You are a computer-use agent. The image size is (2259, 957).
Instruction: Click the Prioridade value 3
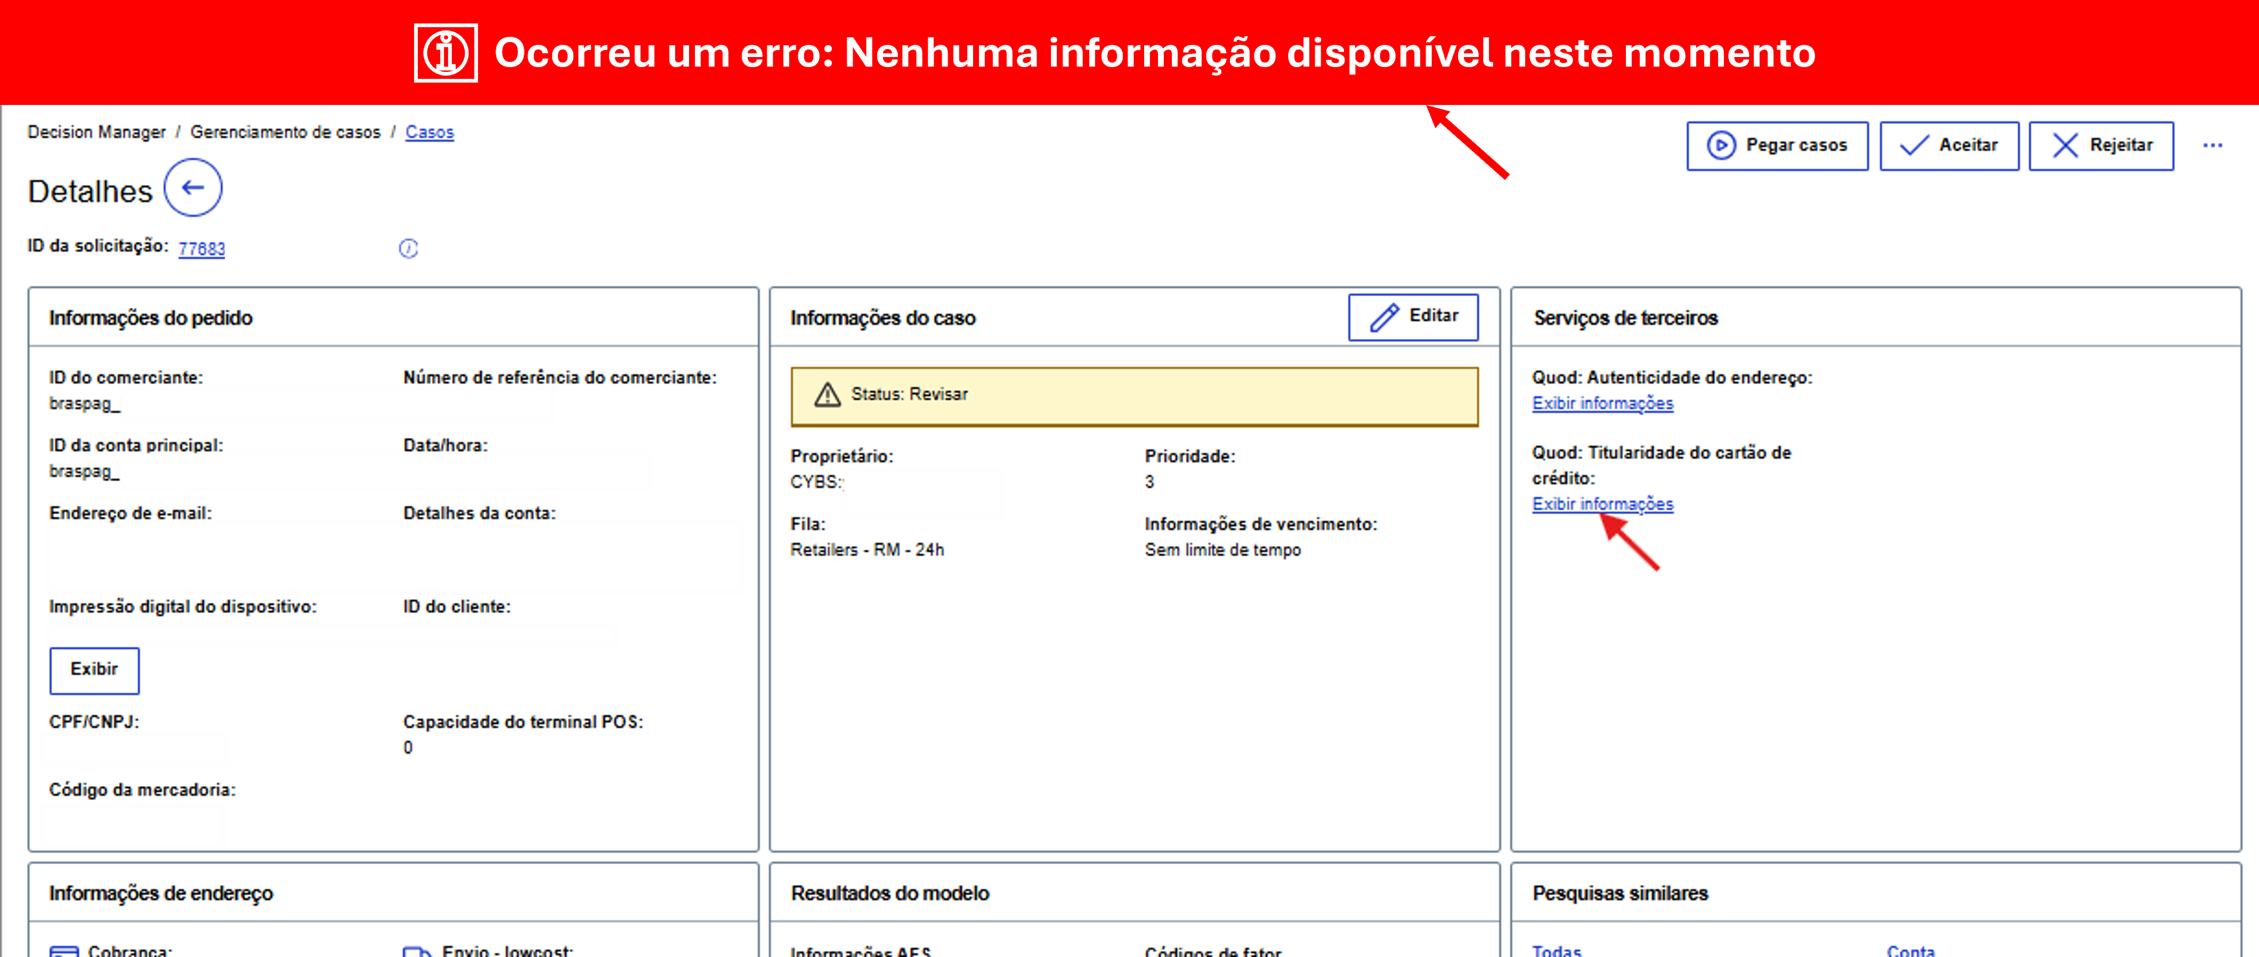coord(1149,482)
